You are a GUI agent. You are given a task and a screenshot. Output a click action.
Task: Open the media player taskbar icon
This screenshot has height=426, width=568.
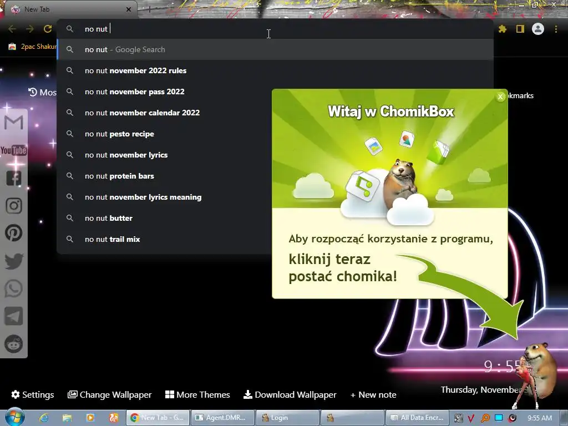90,418
